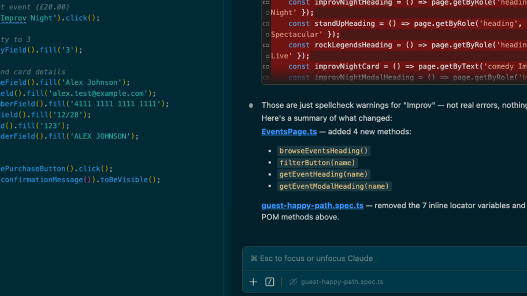Screen dimensions: 527x296
Task: Click the 'const improvNightCard' diff line
Action: click(x=407, y=66)
